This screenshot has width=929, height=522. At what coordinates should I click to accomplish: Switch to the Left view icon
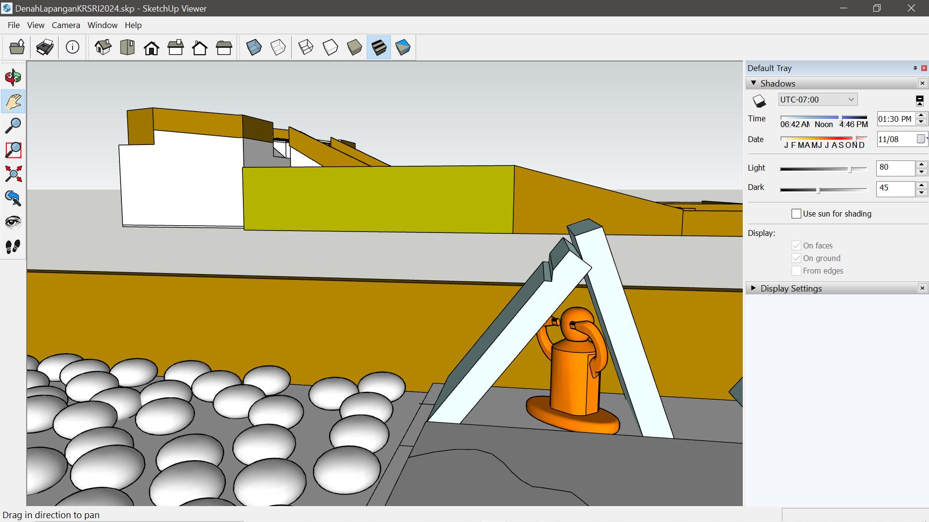coord(224,47)
